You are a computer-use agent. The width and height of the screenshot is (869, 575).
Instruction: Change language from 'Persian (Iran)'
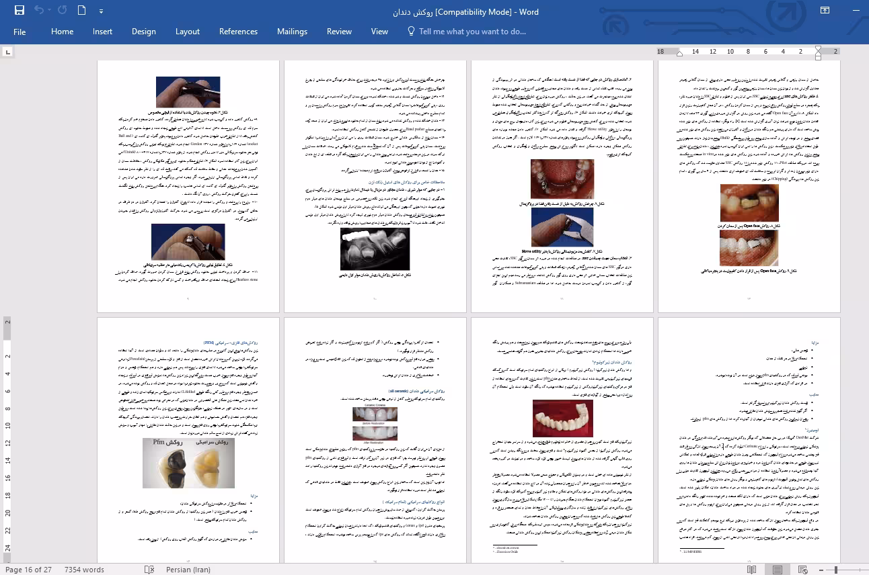pyautogui.click(x=188, y=570)
